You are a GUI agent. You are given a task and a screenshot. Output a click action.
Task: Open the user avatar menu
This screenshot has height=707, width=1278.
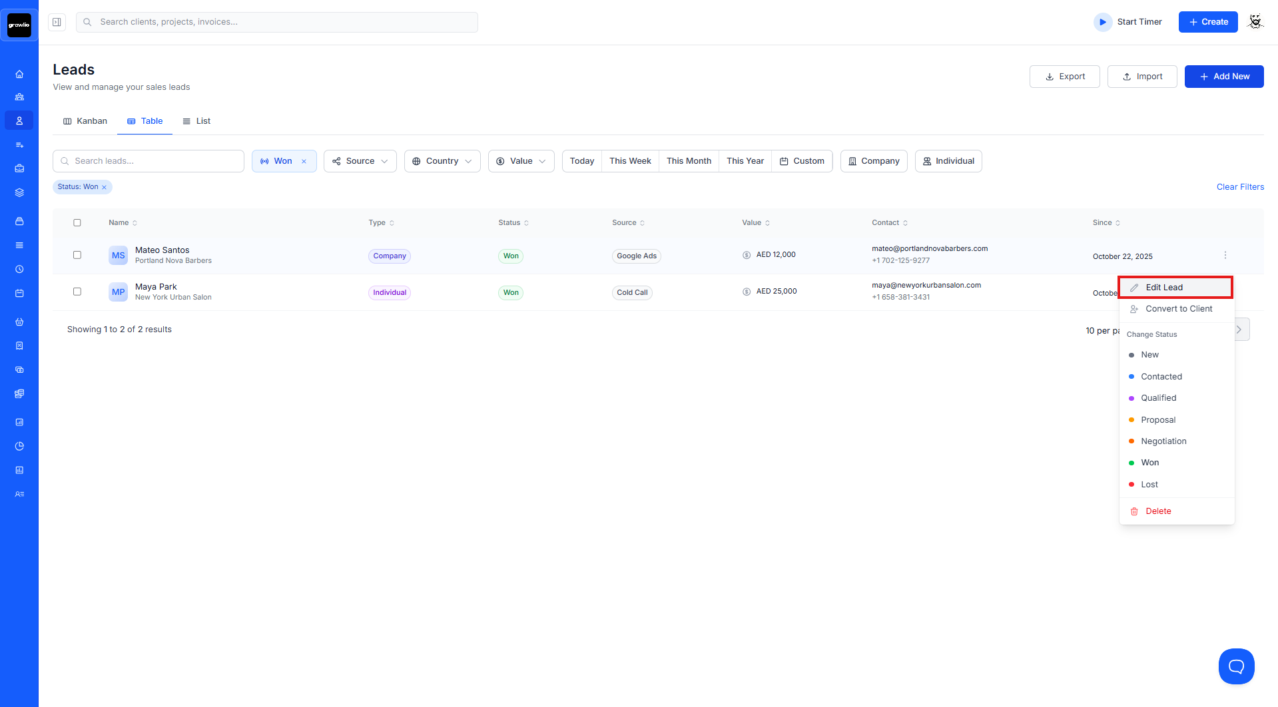[1255, 22]
